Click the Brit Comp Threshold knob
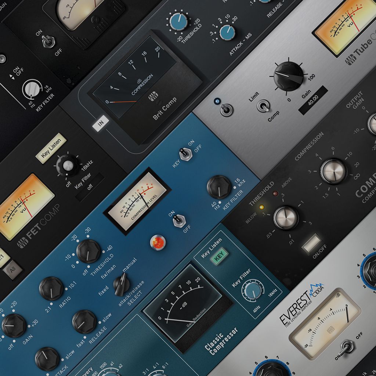 click(x=179, y=21)
